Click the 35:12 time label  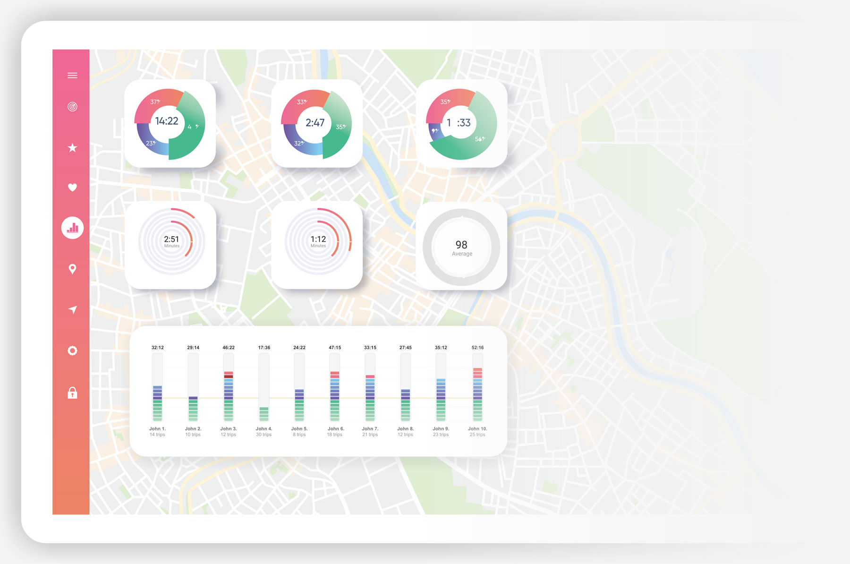[441, 348]
